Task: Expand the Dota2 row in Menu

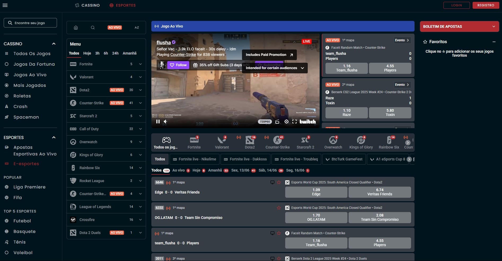Action: pyautogui.click(x=140, y=90)
